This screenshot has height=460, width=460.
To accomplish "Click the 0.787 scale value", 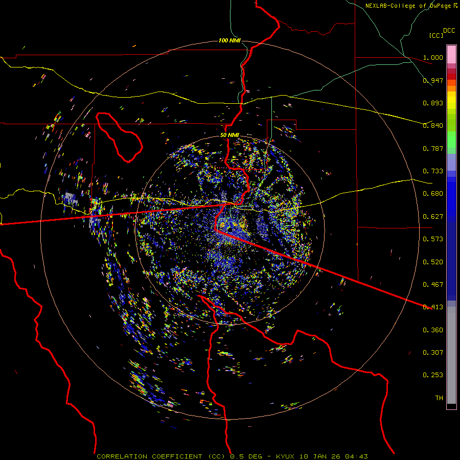I will pyautogui.click(x=433, y=148).
